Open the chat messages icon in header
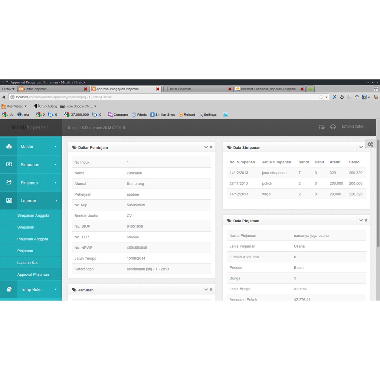 click(321, 127)
